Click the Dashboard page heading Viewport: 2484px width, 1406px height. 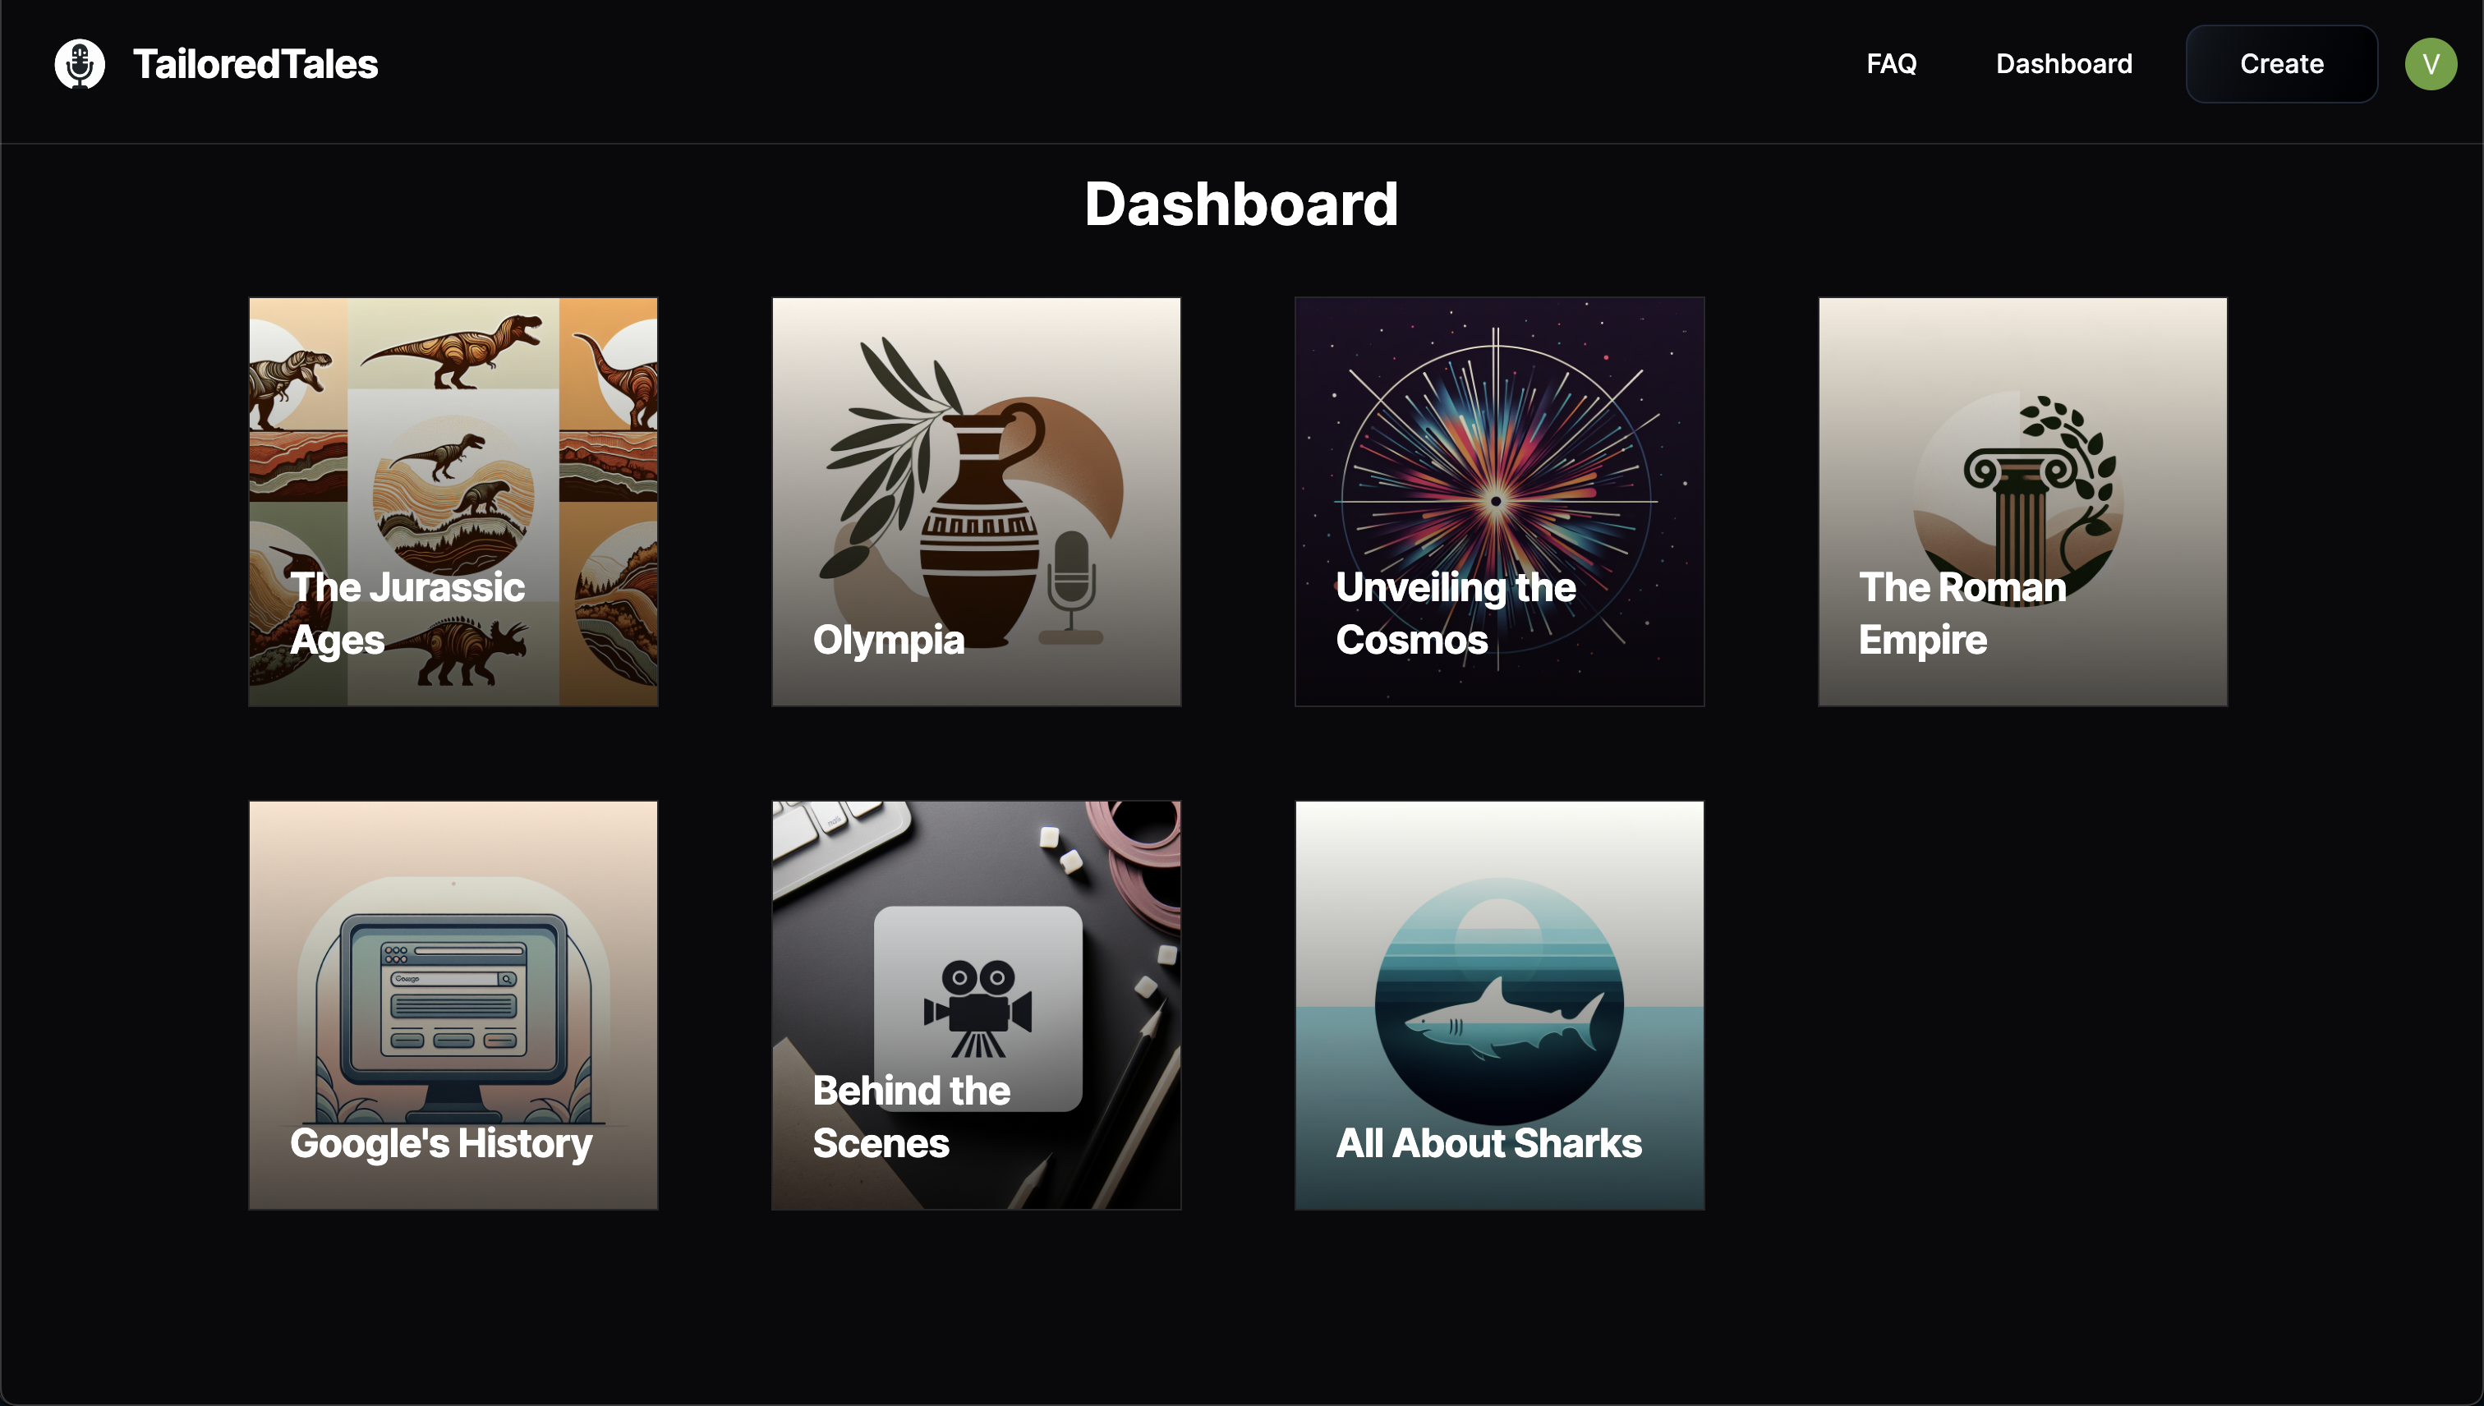point(1241,204)
